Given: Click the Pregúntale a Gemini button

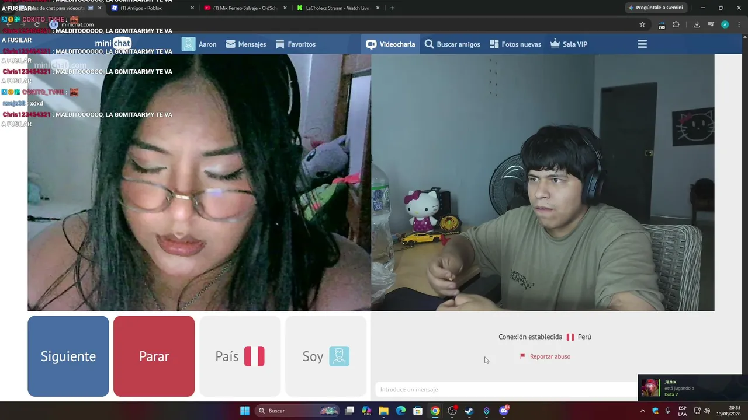Looking at the screenshot, I should pyautogui.click(x=655, y=8).
